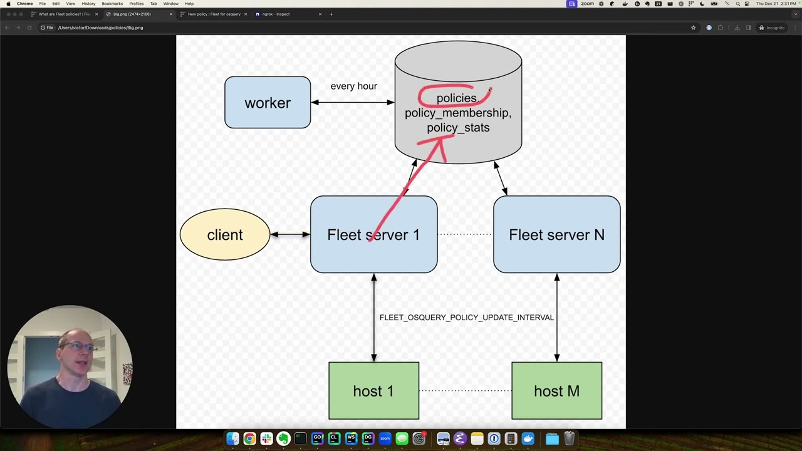This screenshot has height=451, width=802.
Task: Open 1Password from the dock
Action: [494, 438]
